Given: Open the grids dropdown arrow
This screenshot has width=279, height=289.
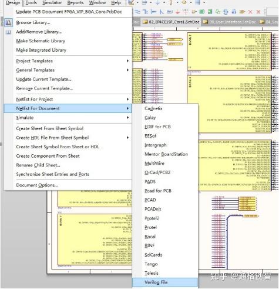Looking at the screenshot, I should [x=204, y=2].
